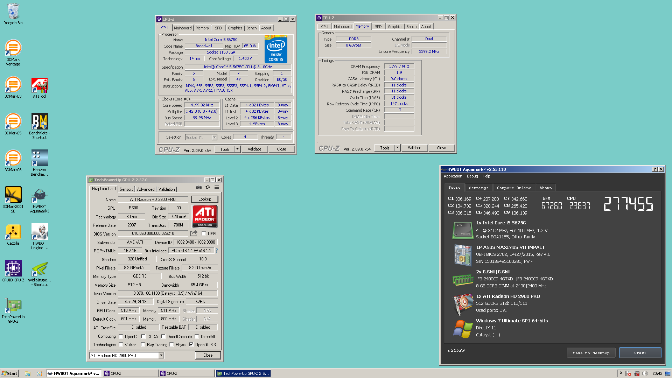Toggle OpenGL 3.3 checkbox in GPU-Z
Image resolution: width=672 pixels, height=378 pixels.
click(x=191, y=345)
